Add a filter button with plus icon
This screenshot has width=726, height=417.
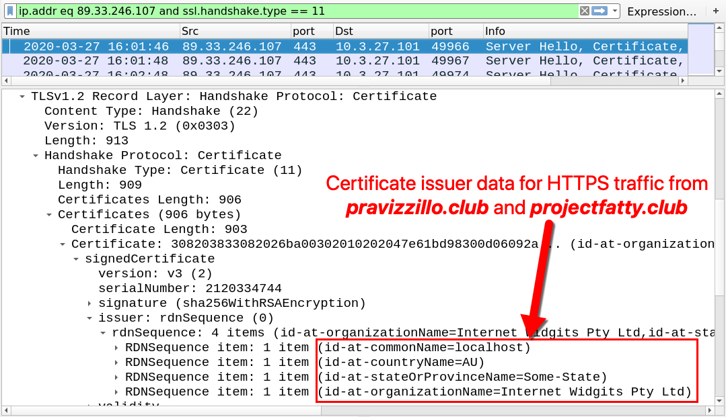(715, 11)
